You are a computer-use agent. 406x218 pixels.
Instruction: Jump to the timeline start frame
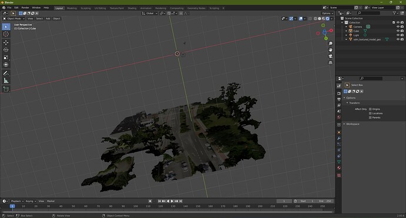(x=159, y=201)
